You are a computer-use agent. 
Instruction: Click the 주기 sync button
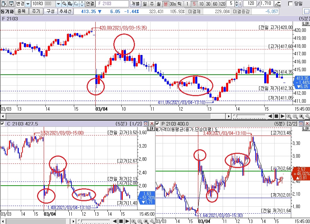tap(36, 11)
